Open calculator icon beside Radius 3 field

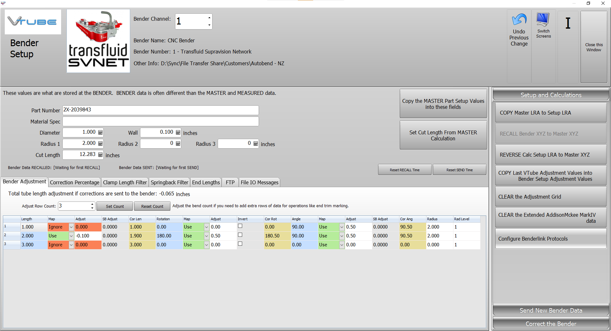(256, 144)
